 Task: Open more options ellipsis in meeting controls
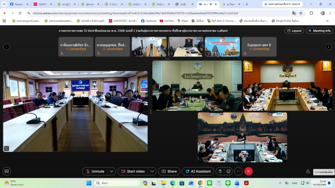238,171
